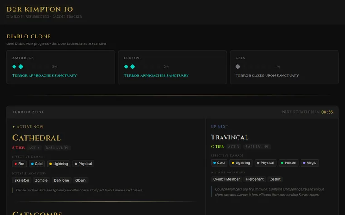Select the Asia region card label
345x215 pixels.
(x=240, y=58)
